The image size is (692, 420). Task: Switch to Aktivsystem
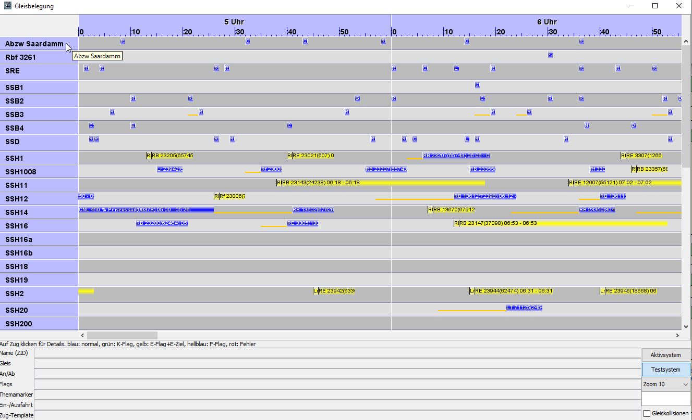tap(665, 355)
